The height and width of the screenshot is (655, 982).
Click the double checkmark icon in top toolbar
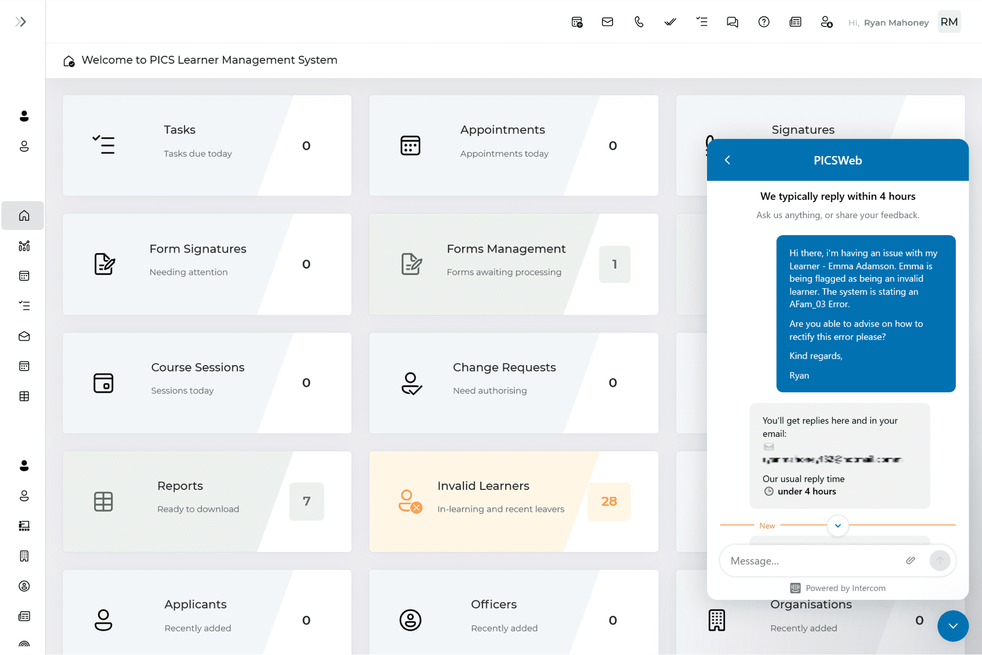pos(670,22)
